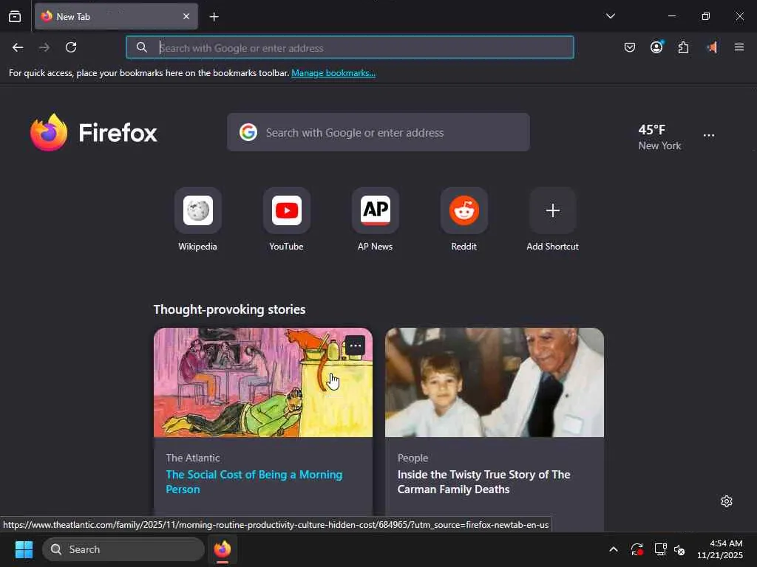Open the application hamburger menu

[x=739, y=47]
